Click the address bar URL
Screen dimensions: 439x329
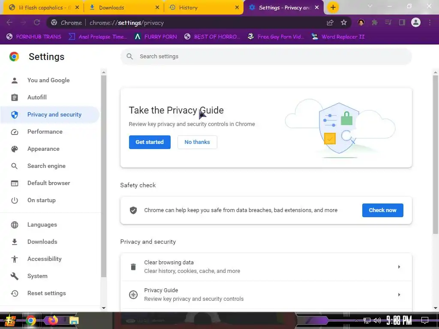tap(126, 23)
